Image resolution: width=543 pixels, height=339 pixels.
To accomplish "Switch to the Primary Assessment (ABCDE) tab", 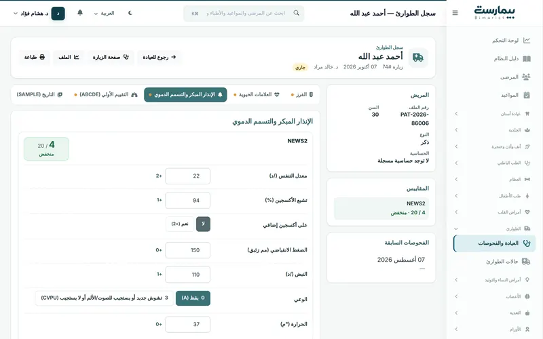I will (x=106, y=94).
